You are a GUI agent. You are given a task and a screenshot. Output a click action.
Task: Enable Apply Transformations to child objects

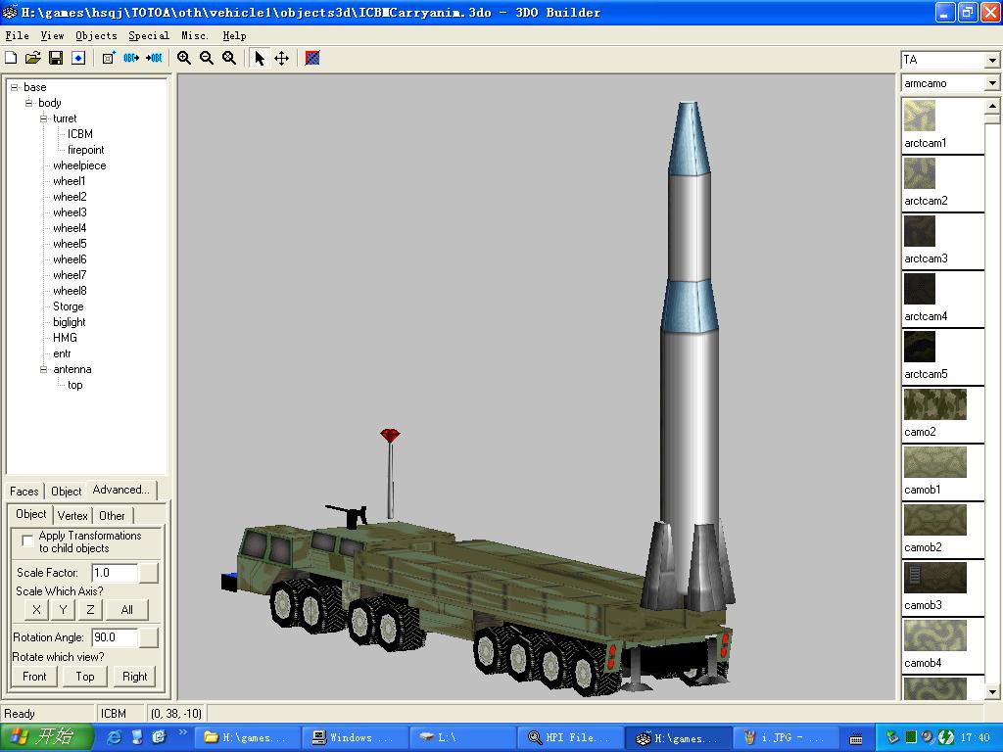pos(27,540)
